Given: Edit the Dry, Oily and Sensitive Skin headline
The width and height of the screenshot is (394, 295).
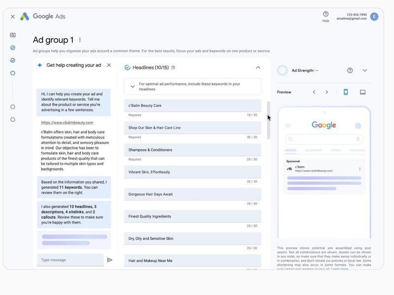Looking at the screenshot, I should click(x=193, y=238).
